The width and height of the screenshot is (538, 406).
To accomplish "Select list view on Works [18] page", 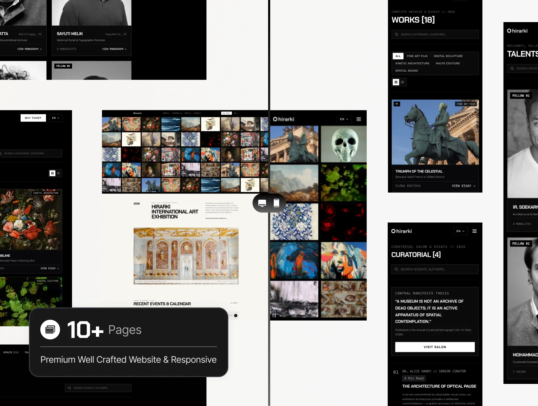I will [403, 82].
